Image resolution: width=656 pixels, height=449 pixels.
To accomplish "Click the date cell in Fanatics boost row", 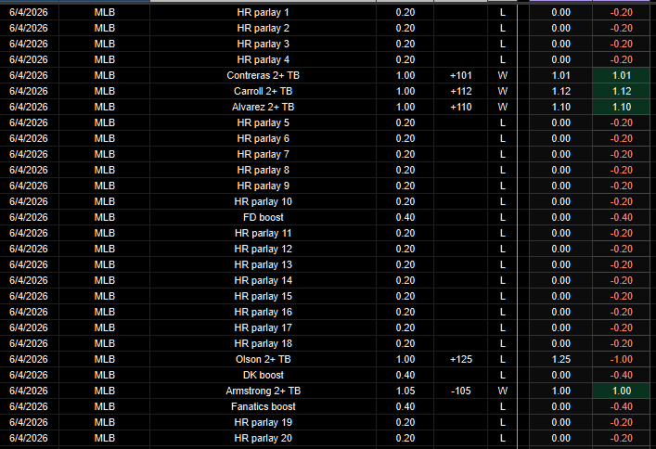I will [29, 406].
